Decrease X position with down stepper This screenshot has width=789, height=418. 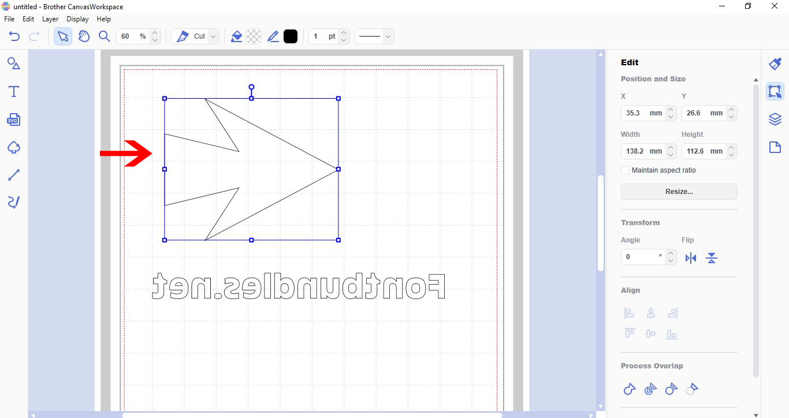pos(671,117)
